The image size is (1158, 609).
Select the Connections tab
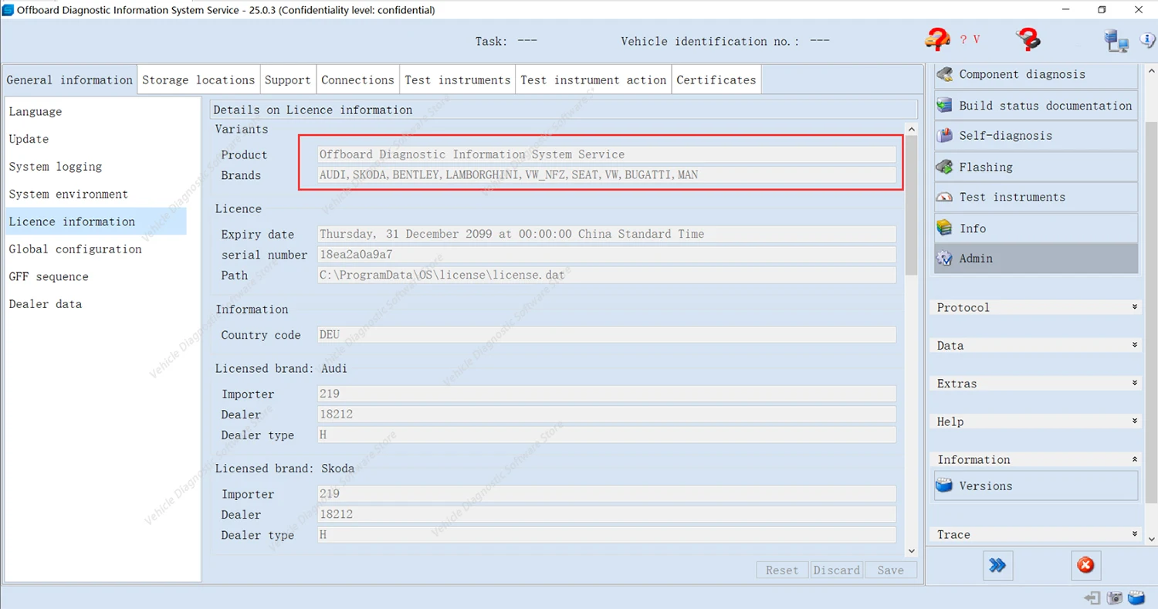[x=357, y=80]
